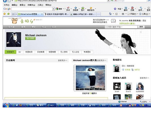Open the 选项 wrench options icon
This screenshot has height=113, width=151.
[141, 9]
